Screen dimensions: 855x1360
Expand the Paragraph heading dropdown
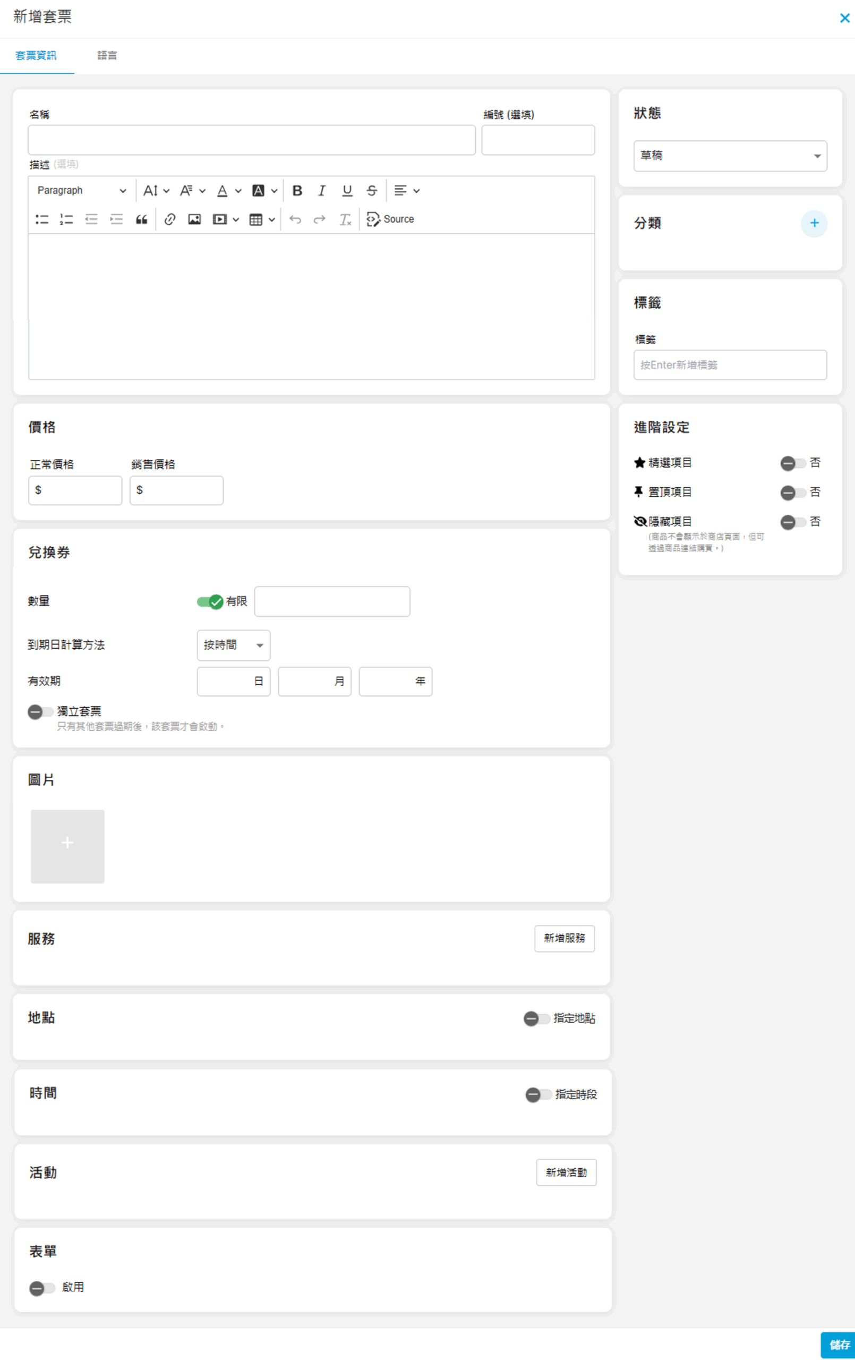(81, 191)
